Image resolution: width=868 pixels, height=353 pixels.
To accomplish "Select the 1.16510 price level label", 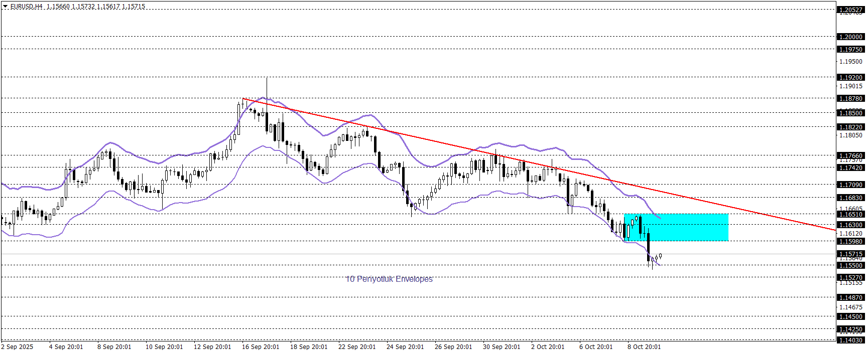I will 850,214.
